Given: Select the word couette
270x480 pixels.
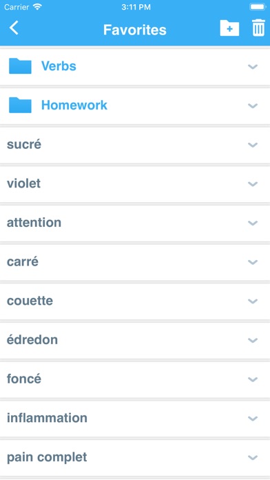Looking at the screenshot, I should tap(30, 301).
